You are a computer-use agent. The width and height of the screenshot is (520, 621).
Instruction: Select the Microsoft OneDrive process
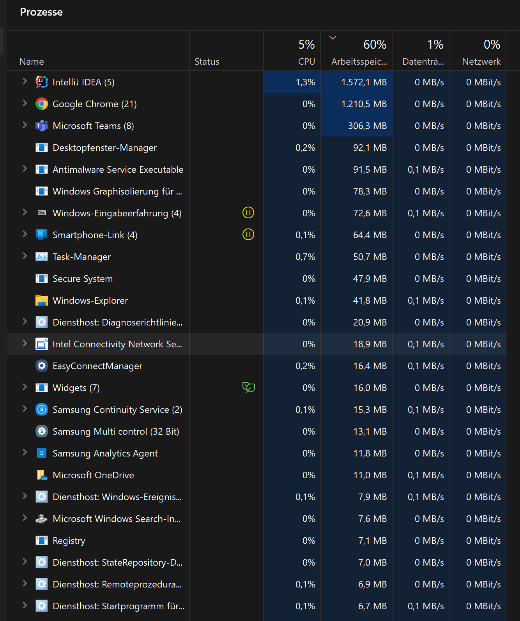(x=256, y=475)
